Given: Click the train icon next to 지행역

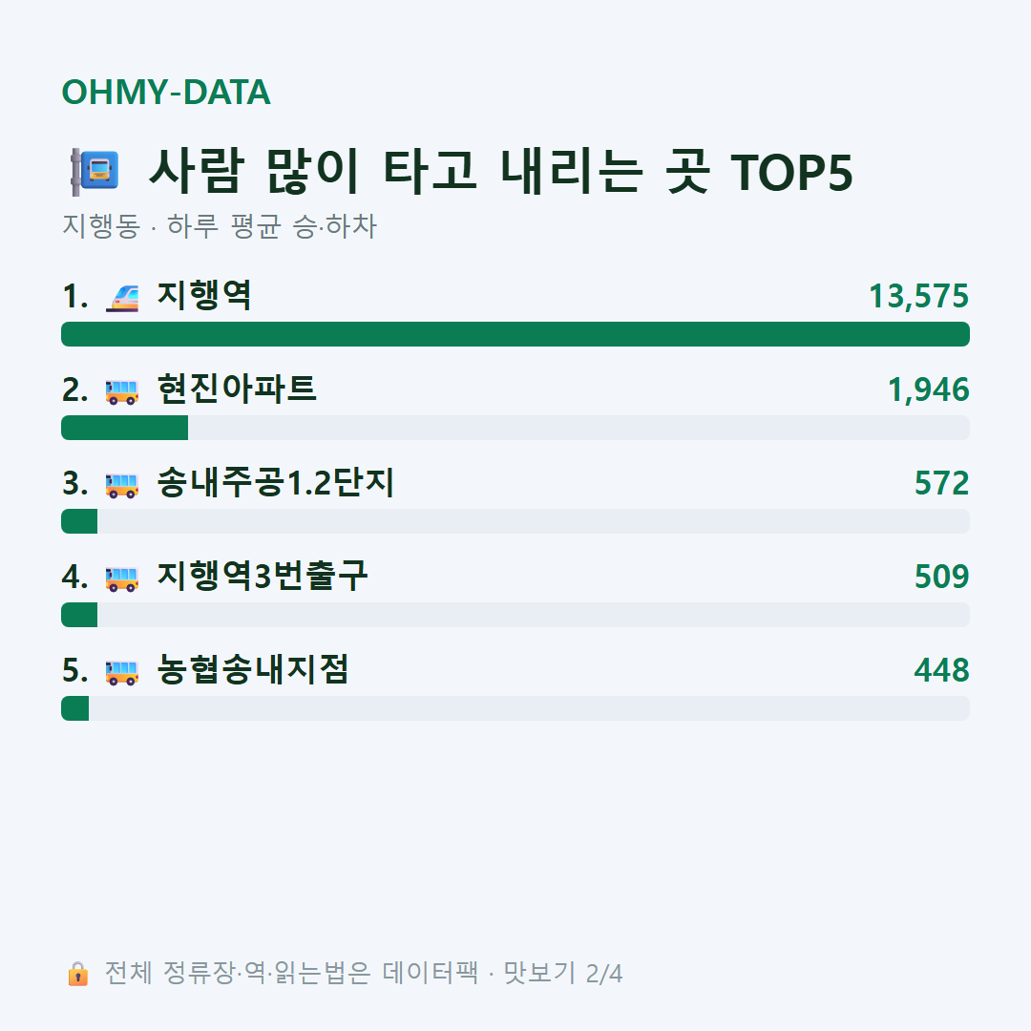Looking at the screenshot, I should click(122, 298).
